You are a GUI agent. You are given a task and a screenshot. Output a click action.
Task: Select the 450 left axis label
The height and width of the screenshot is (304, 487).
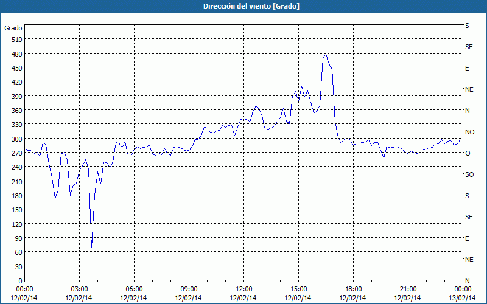tap(17, 68)
